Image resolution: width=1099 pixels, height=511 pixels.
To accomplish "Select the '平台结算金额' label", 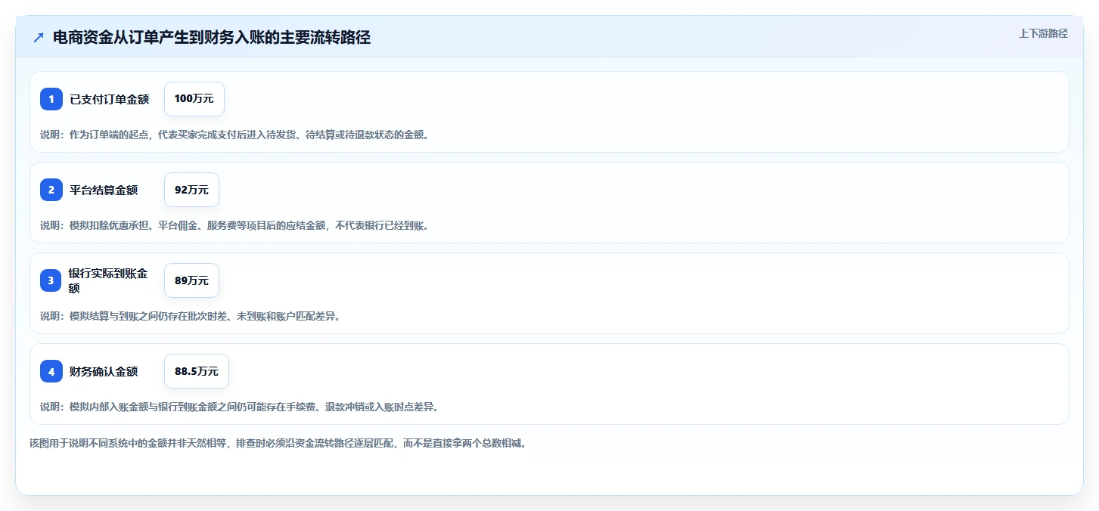I will 104,190.
